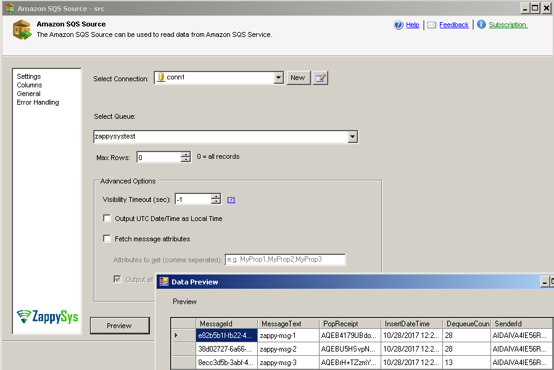554x370 pixels.
Task: Open the Feedback link
Action: (453, 25)
